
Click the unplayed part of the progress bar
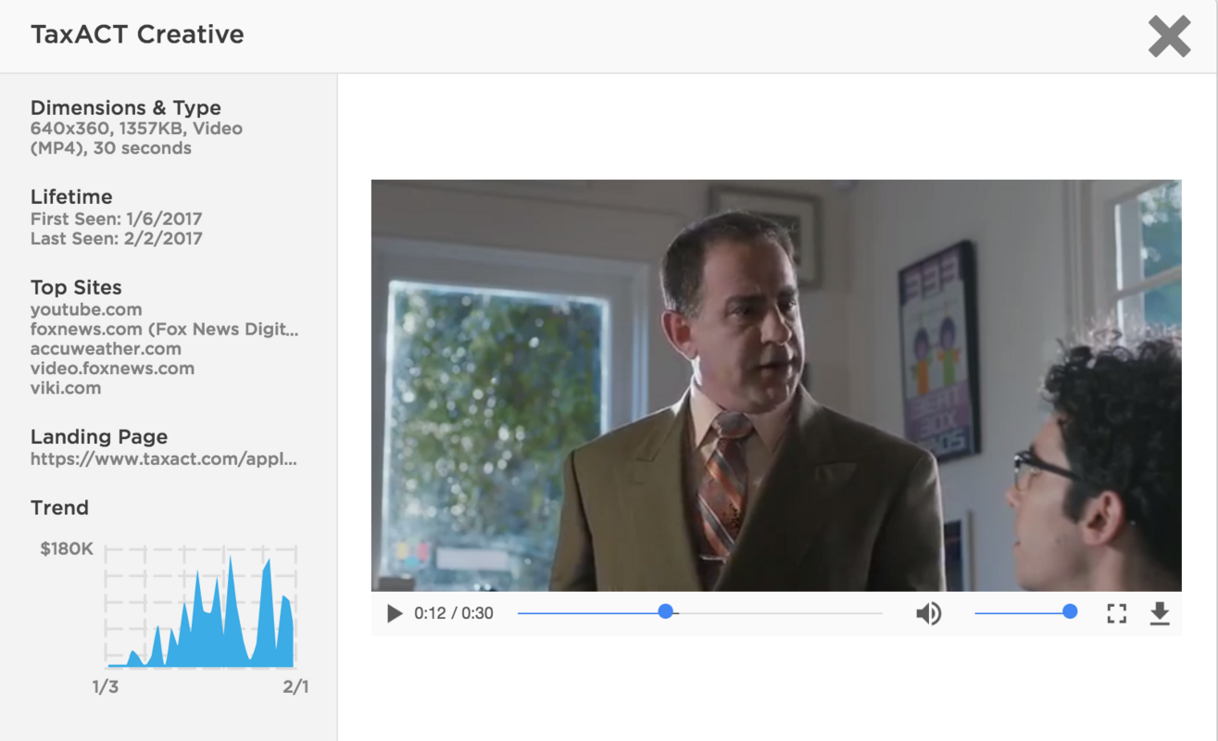pos(781,613)
